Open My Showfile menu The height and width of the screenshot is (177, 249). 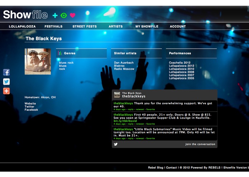coord(147,27)
